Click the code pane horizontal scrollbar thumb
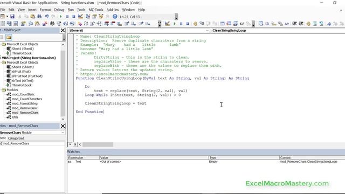 coord(98,144)
